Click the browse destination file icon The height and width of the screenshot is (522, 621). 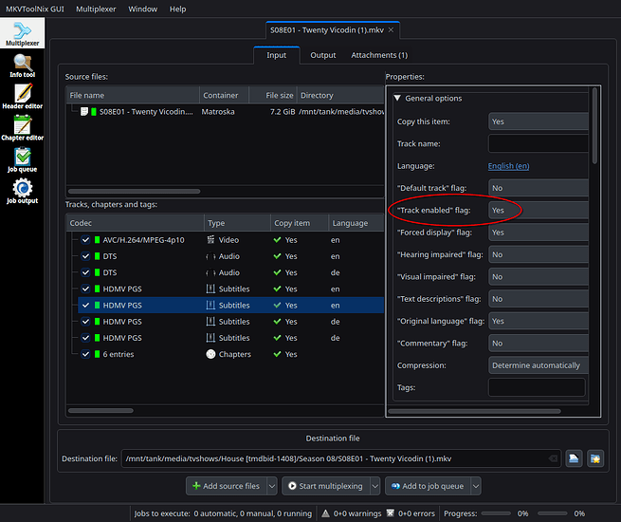click(574, 458)
